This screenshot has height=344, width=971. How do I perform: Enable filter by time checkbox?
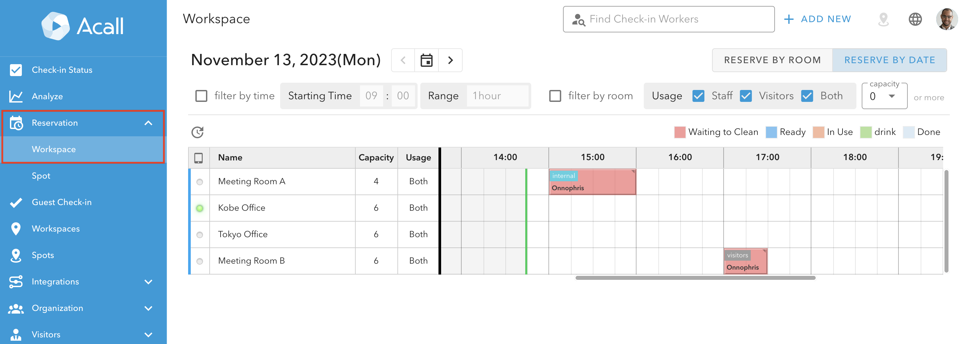tap(201, 96)
